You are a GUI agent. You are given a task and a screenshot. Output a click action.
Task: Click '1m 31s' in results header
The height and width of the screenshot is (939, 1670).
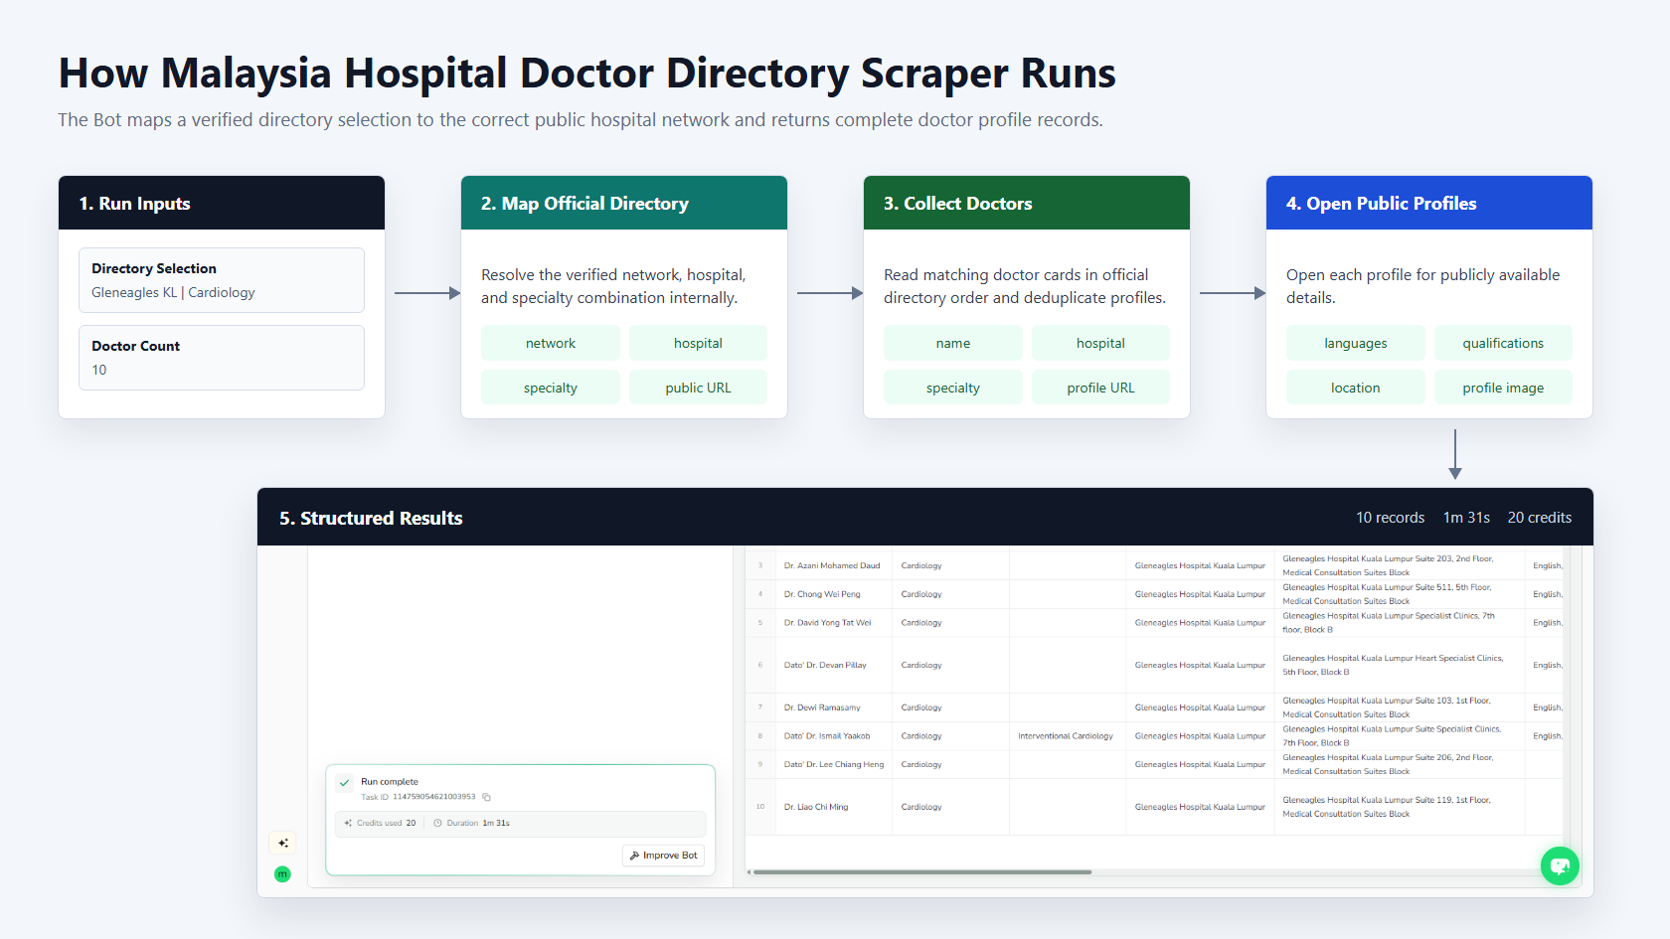coord(1466,518)
